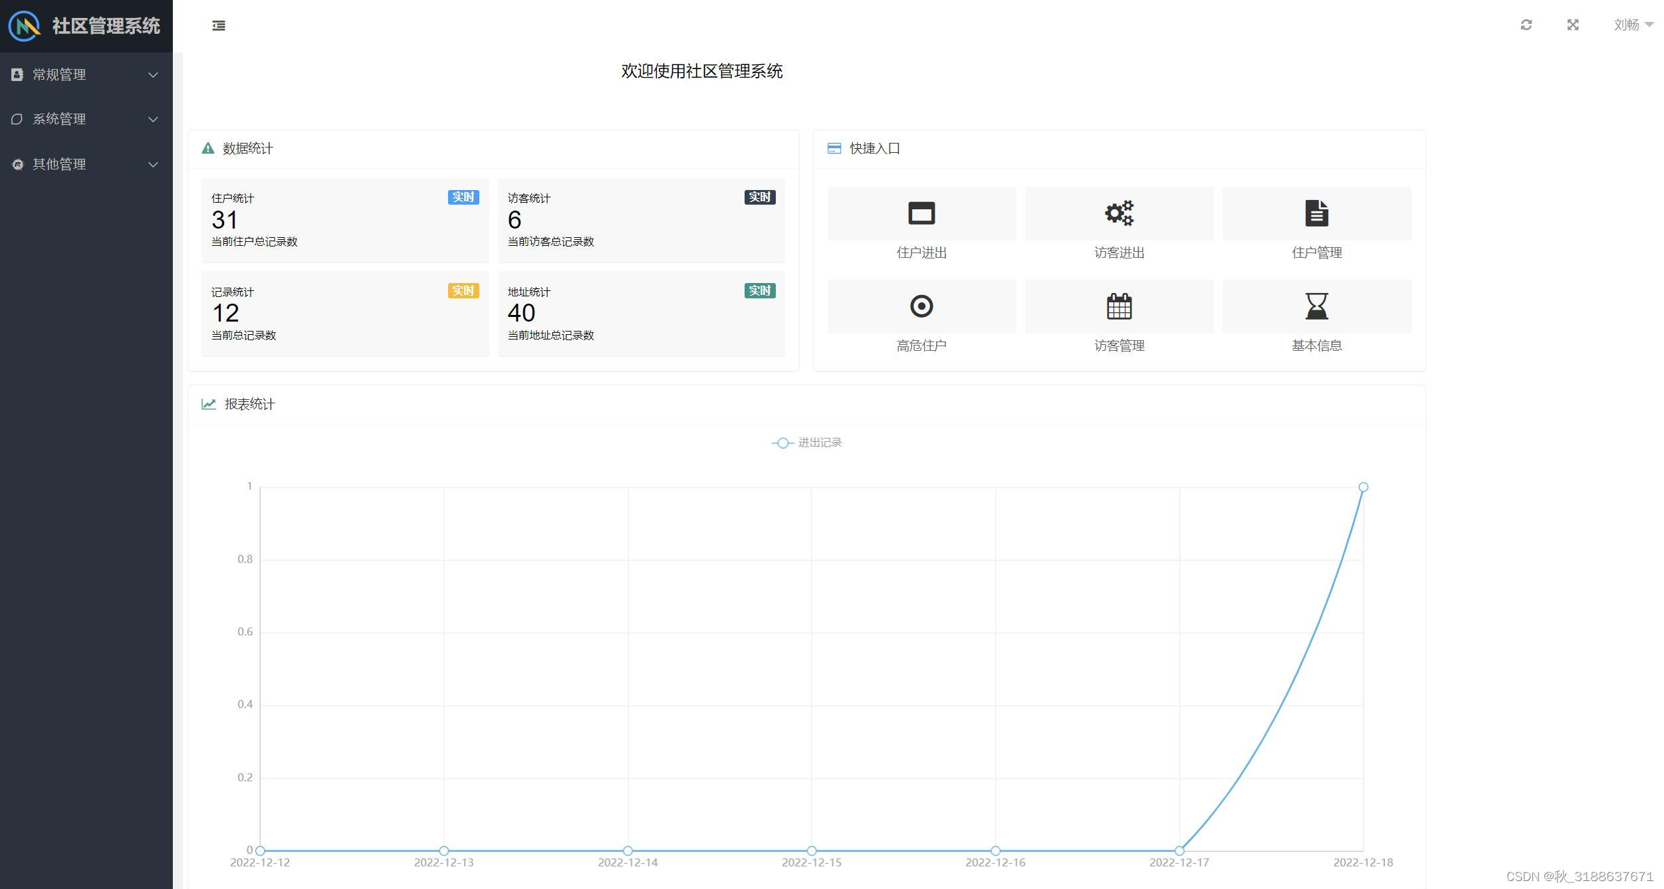
Task: Open the 高危住户 target icon shortcut
Action: point(921,306)
